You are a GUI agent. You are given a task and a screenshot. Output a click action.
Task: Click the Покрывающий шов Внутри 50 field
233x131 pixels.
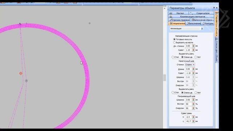[189, 104]
